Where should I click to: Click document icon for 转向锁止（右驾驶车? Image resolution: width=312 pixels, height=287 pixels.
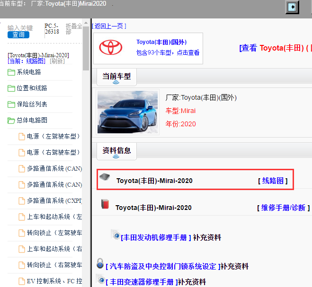pos(22,265)
